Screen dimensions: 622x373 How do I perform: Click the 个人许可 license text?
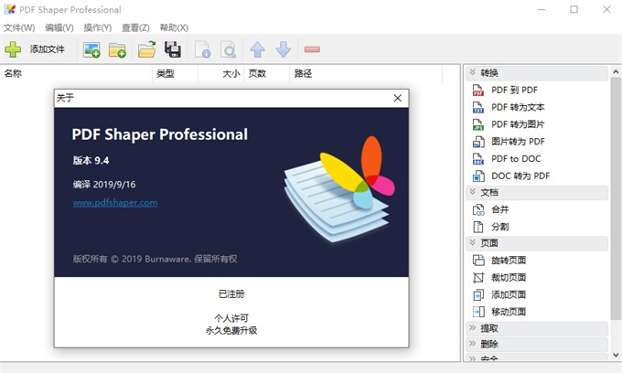tap(231, 318)
